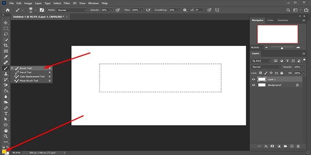This screenshot has width=311, height=155.
Task: Select the Zoom tool
Action: [6, 136]
